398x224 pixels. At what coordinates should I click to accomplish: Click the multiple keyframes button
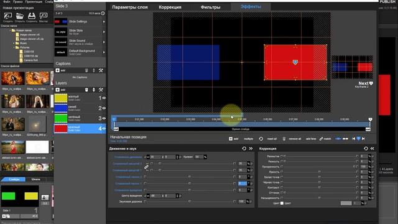tap(249, 139)
